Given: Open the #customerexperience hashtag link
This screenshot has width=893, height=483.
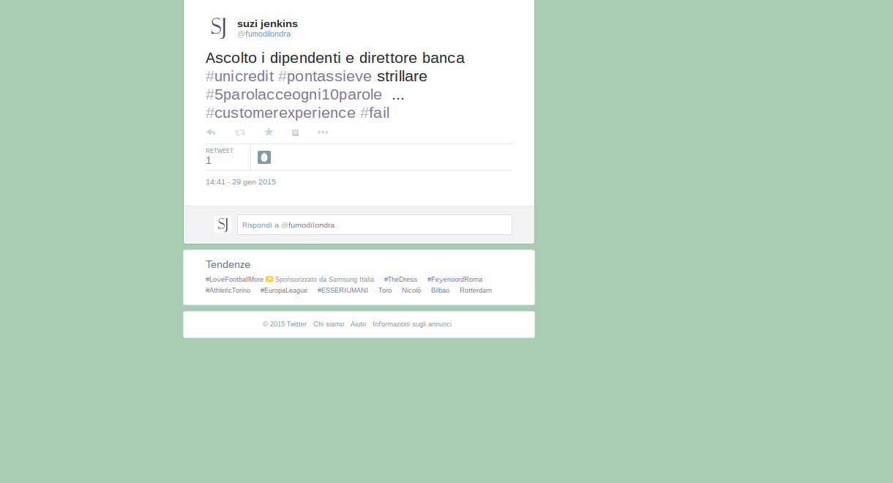Looking at the screenshot, I should (280, 113).
